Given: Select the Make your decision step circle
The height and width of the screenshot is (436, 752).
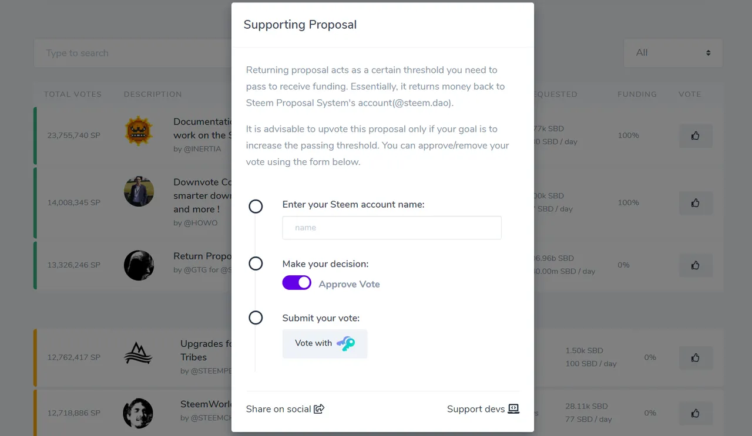Looking at the screenshot, I should (x=256, y=263).
